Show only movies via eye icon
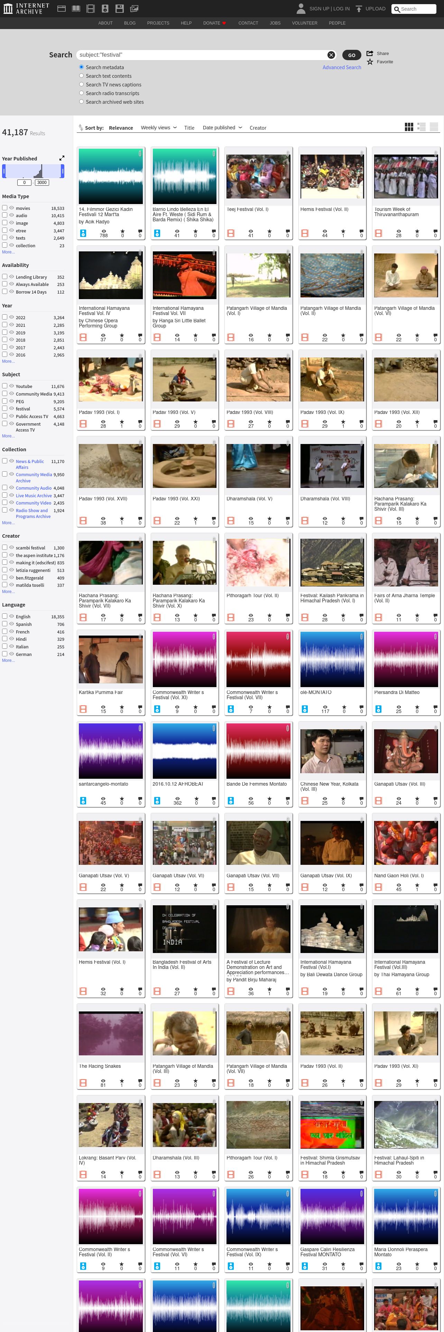 [x=11, y=208]
